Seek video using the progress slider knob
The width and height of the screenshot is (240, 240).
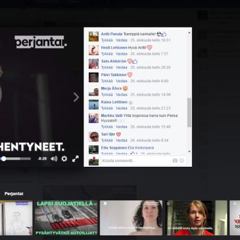(x=4, y=159)
